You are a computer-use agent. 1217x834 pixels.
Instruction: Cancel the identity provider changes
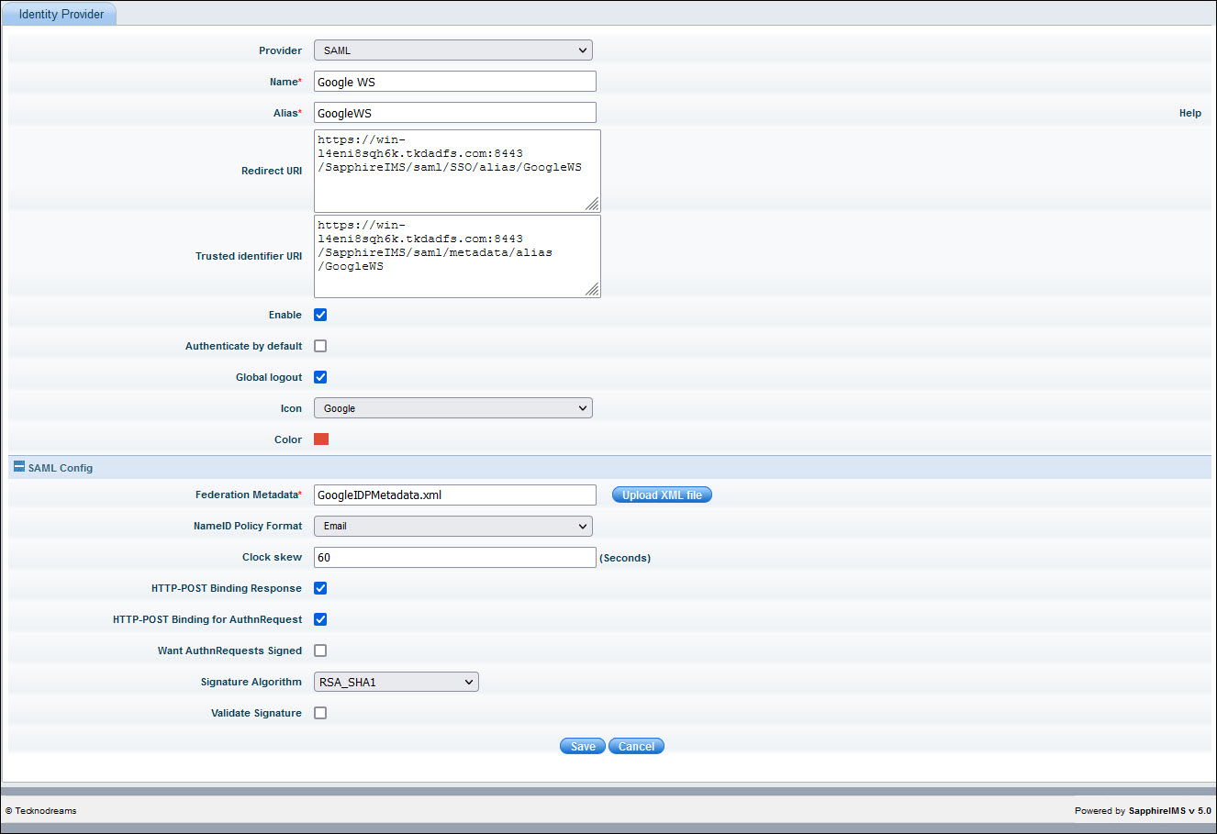(x=636, y=745)
